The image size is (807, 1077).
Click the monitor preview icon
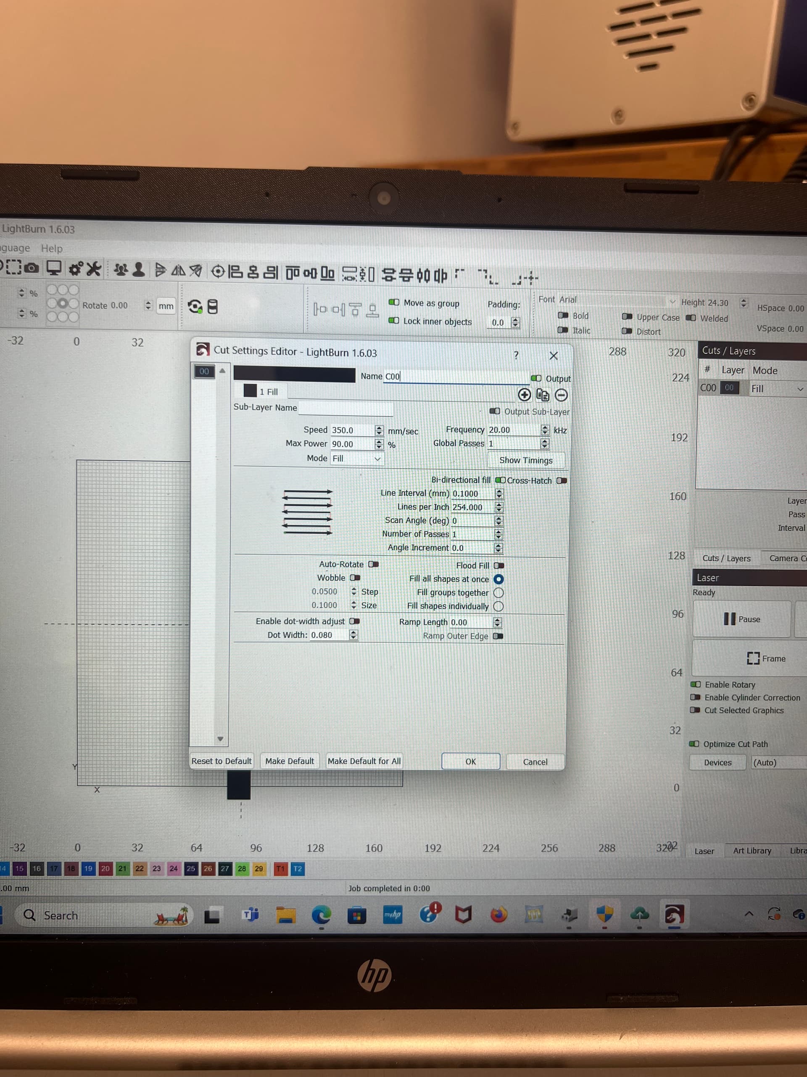coord(53,268)
